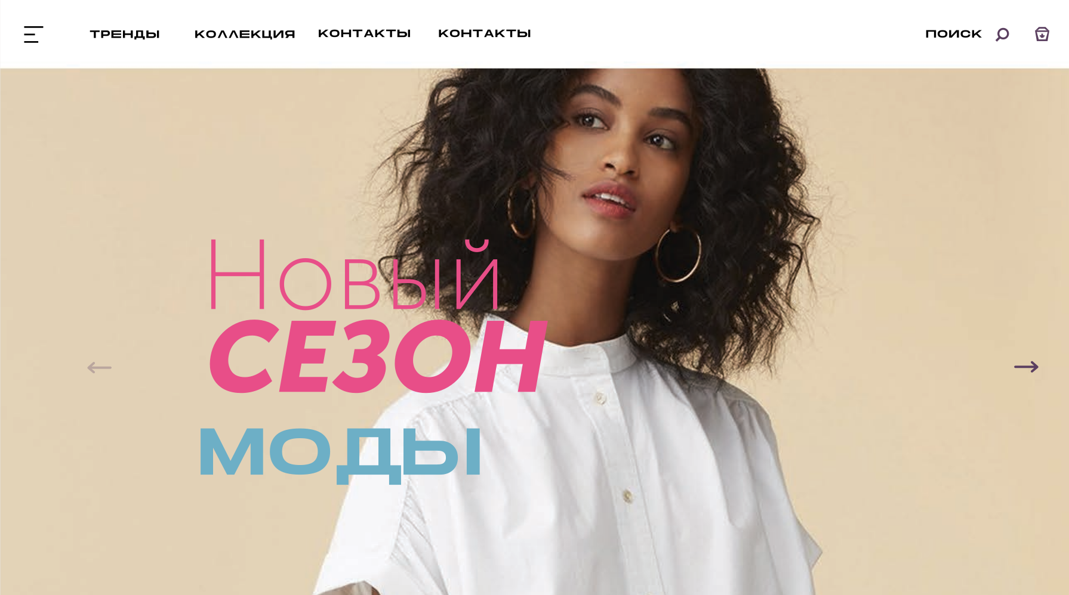Click the pink 'Новый' headline text
This screenshot has width=1069, height=595.
354,274
